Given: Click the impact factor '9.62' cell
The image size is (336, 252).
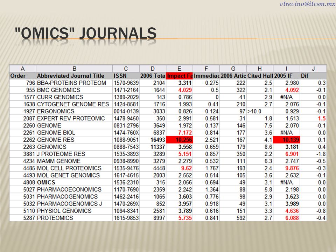Looking at the screenshot, I should coord(179,168).
